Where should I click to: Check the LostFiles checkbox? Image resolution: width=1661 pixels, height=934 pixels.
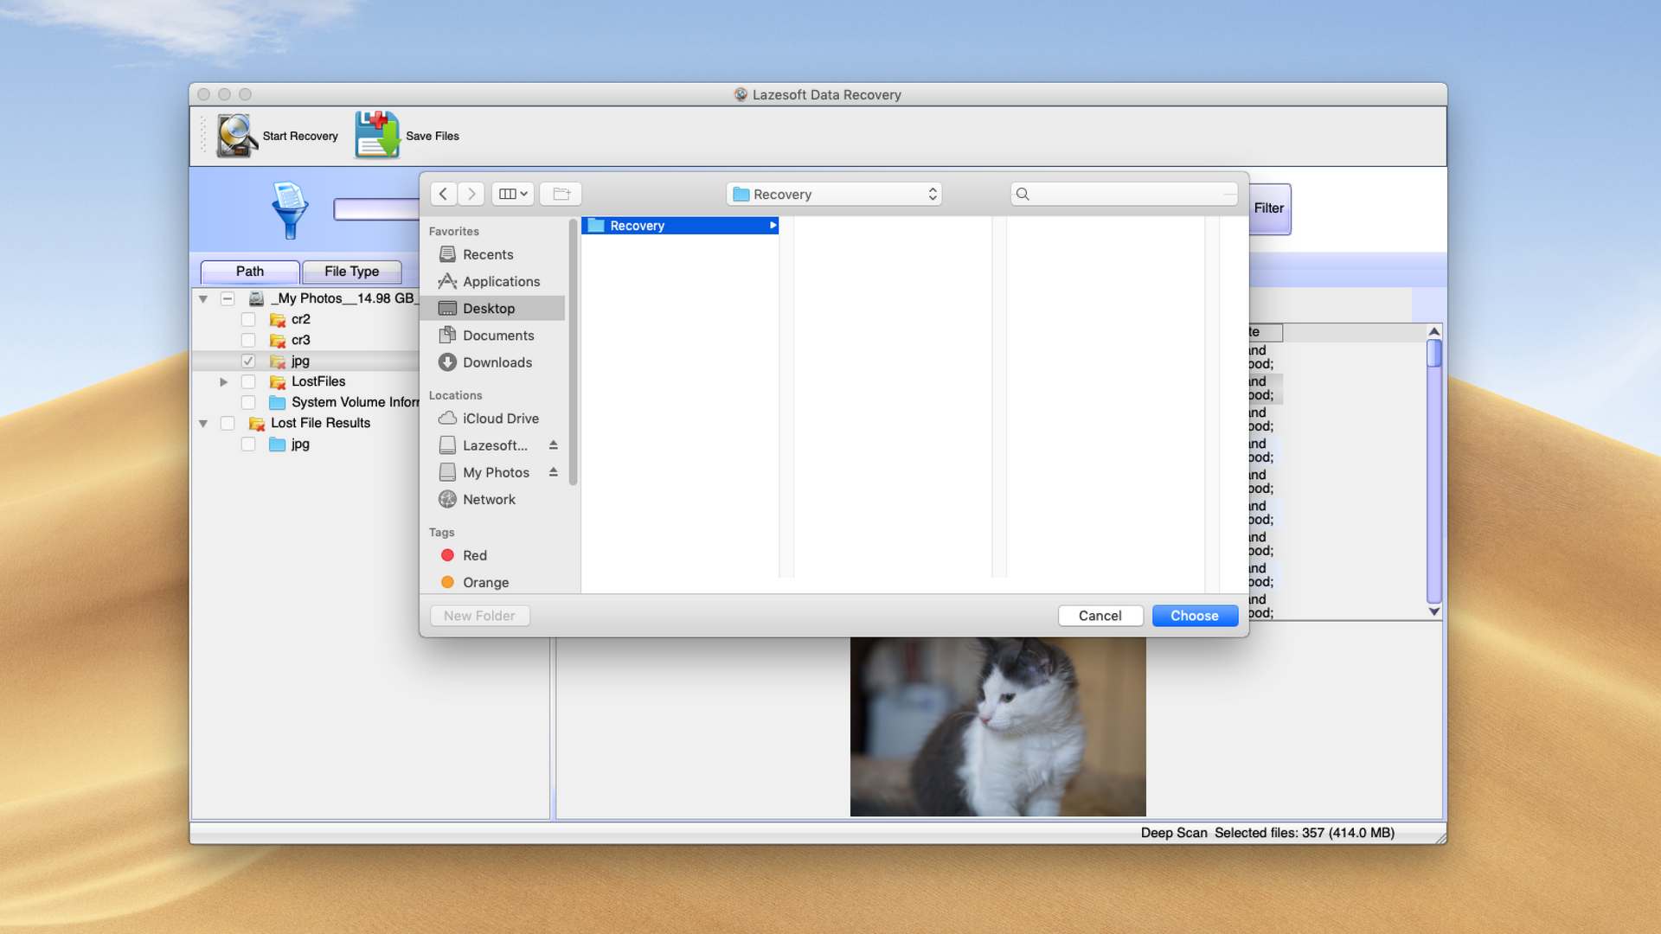point(248,381)
